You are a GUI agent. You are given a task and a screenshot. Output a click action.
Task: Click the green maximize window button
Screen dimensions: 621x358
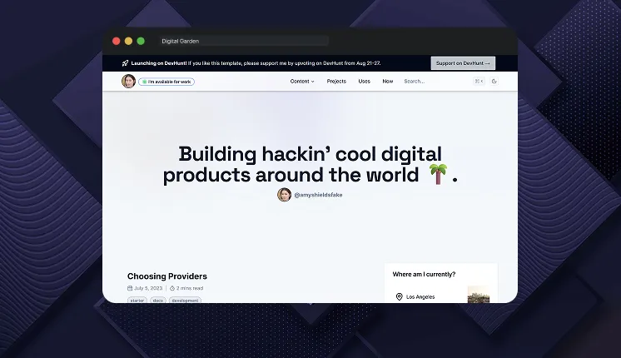click(141, 41)
